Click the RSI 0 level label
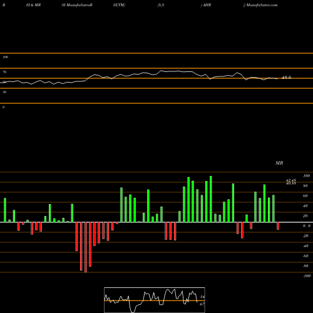 [3, 107]
